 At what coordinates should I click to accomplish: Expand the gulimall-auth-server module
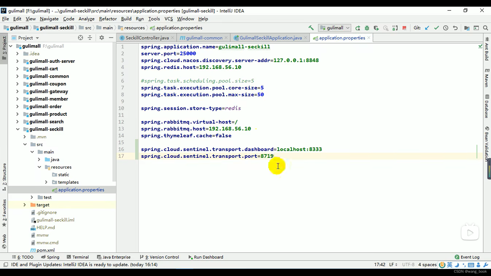click(x=17, y=61)
